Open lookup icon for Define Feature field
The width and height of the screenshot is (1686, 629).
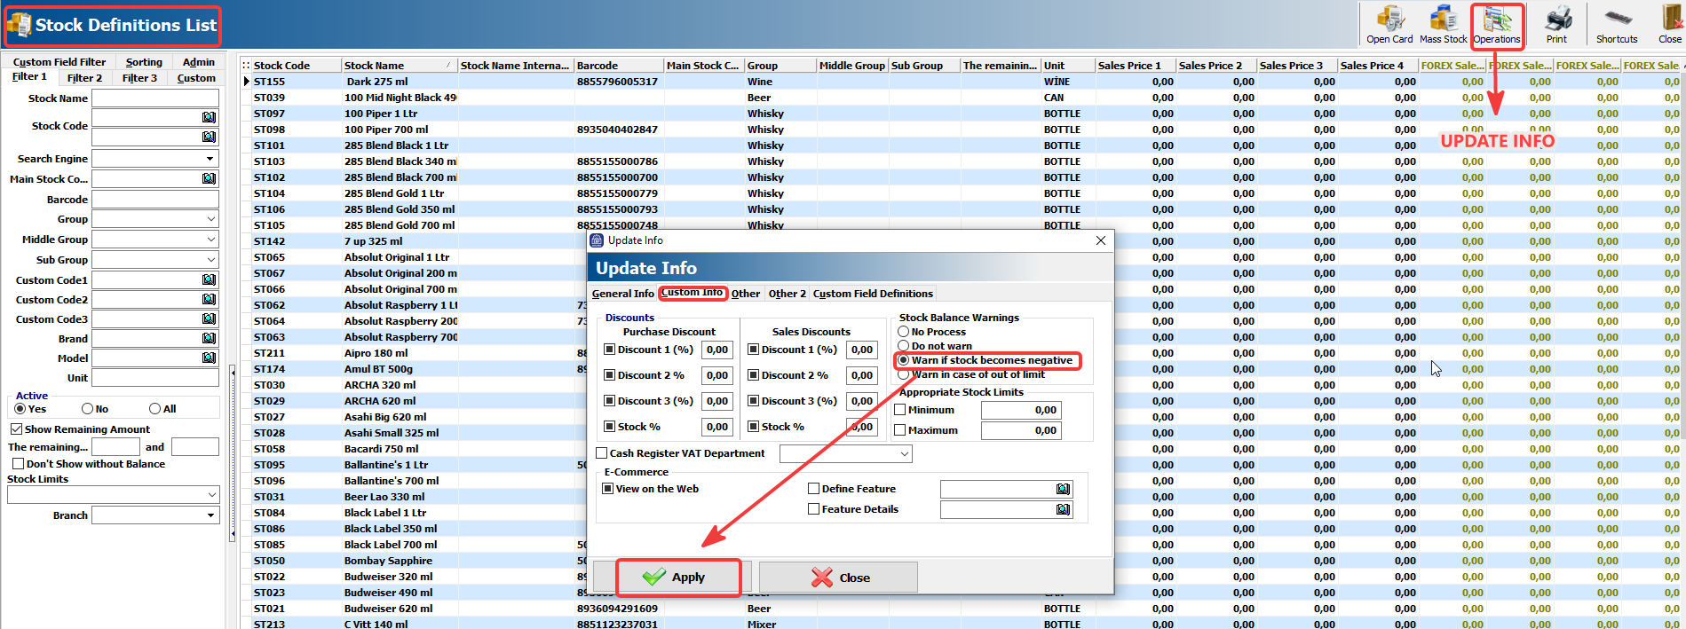click(x=1063, y=489)
